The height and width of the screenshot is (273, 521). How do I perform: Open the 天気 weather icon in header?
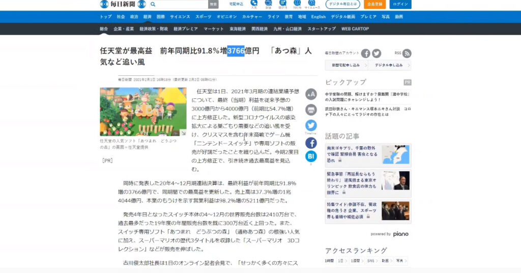coord(254,4)
